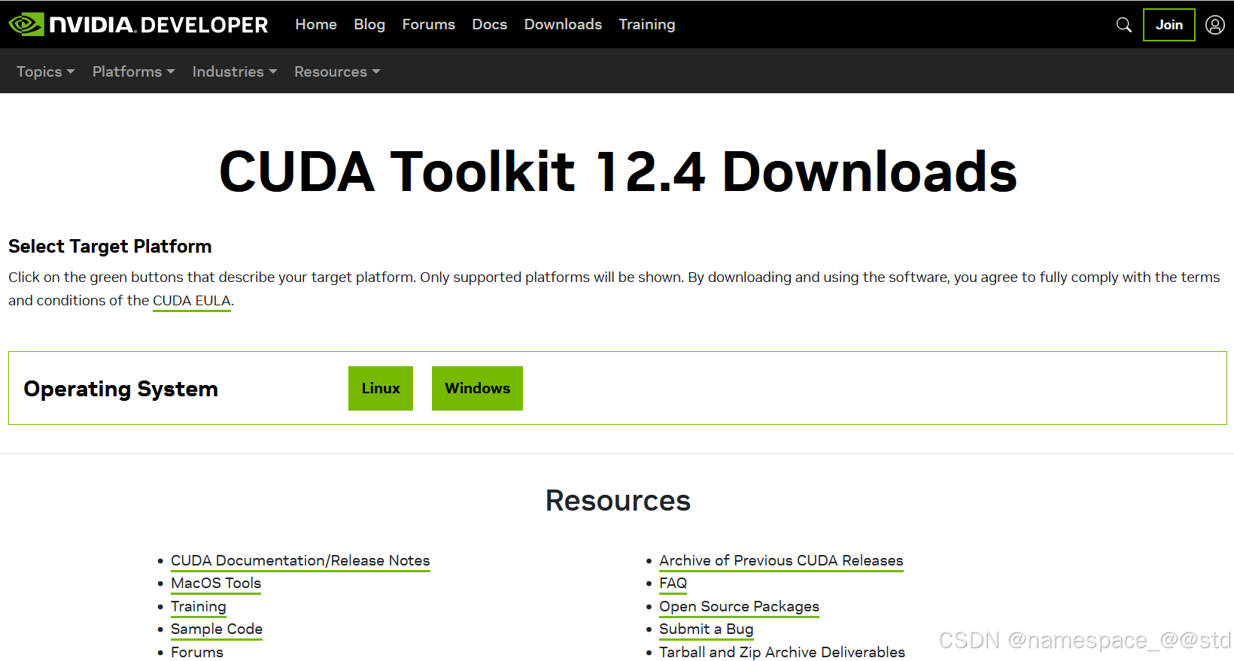Open the Sample Code link
Screen dimensions: 1234x661
point(217,629)
